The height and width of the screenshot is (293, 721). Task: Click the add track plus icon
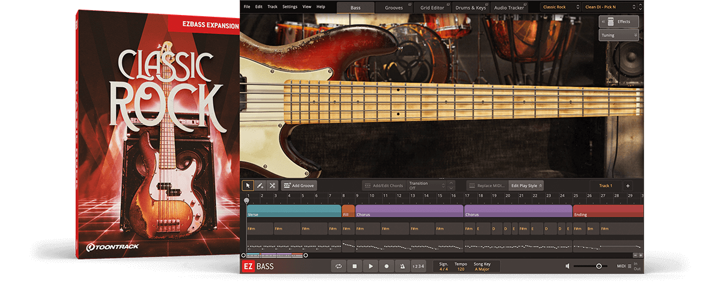[x=627, y=186]
